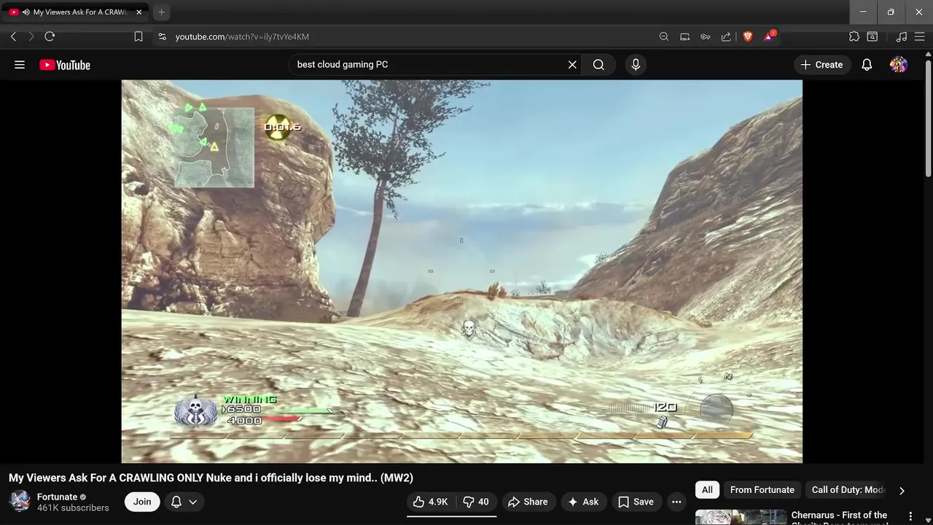Ask about this video

tap(583, 502)
